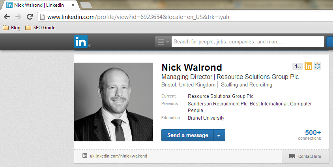Click the Send a message button
Image resolution: width=333 pixels, height=167 pixels.
pos(187,135)
